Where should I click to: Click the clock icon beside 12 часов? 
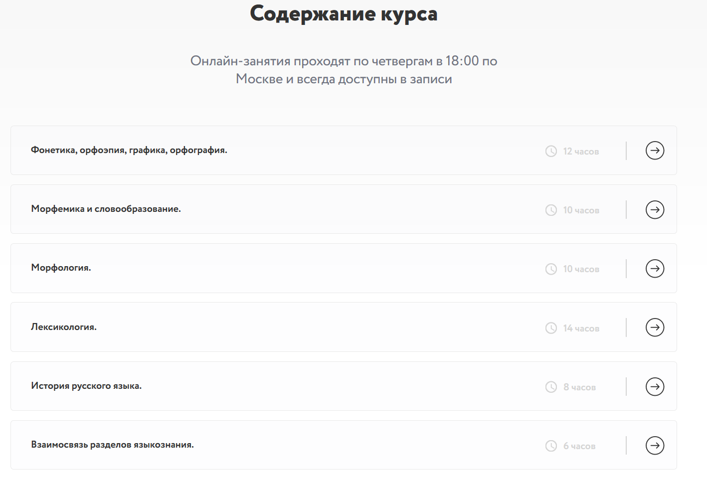[551, 151]
